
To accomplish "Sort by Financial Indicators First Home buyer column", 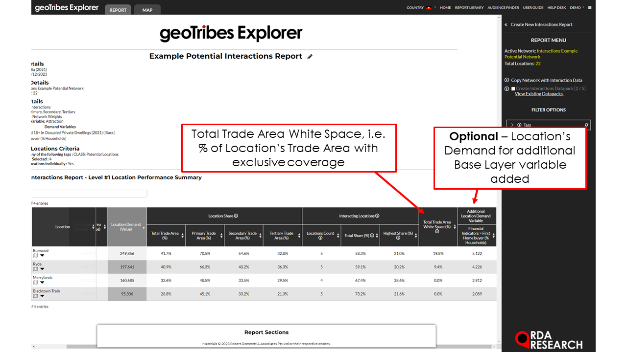I will 494,236.
